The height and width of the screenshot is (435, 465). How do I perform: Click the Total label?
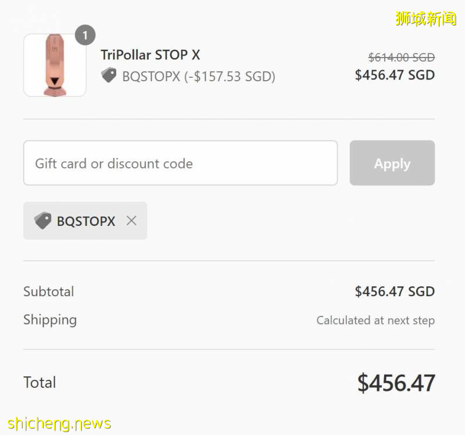[40, 382]
